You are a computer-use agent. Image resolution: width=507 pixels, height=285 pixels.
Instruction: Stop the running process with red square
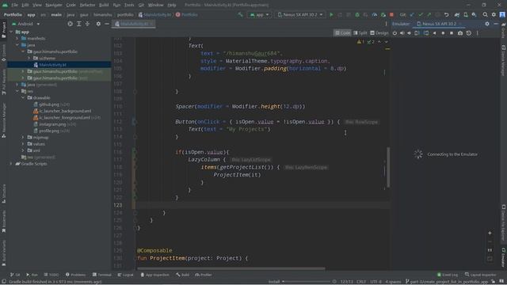click(391, 14)
